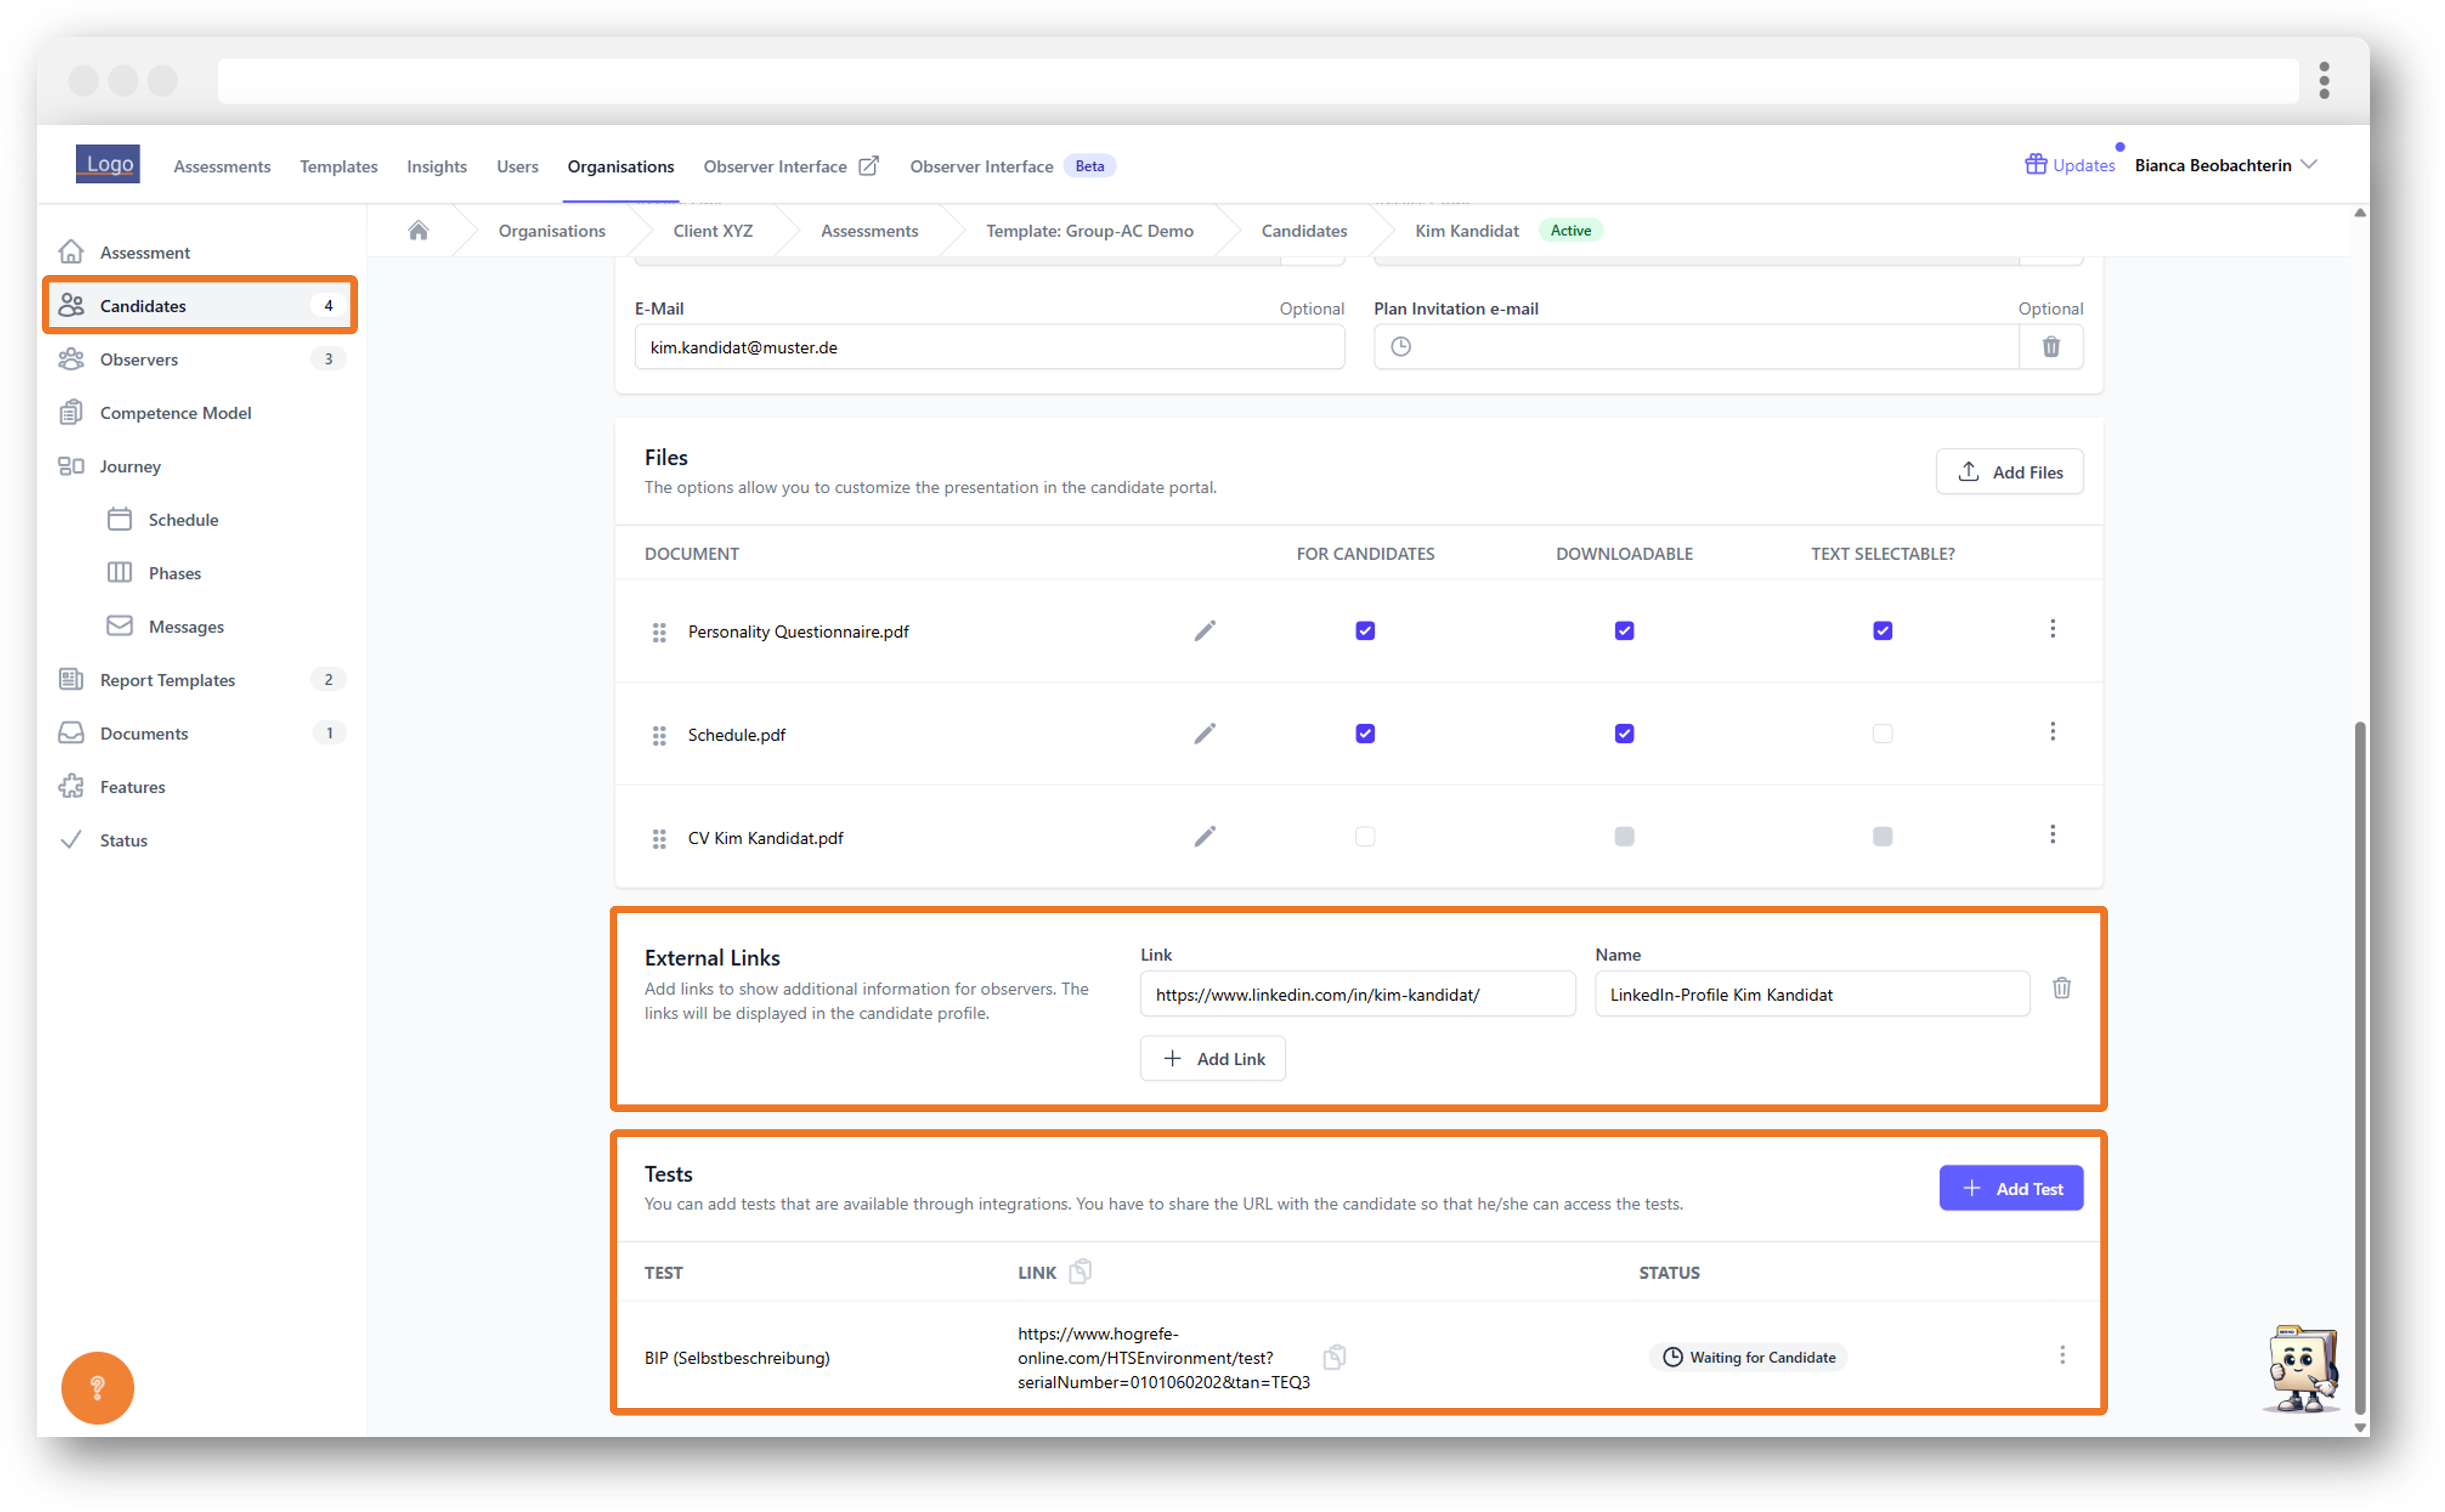This screenshot has height=1512, width=2445.
Task: Delete the planned invitation e-mail with trash icon
Action: click(x=2050, y=347)
